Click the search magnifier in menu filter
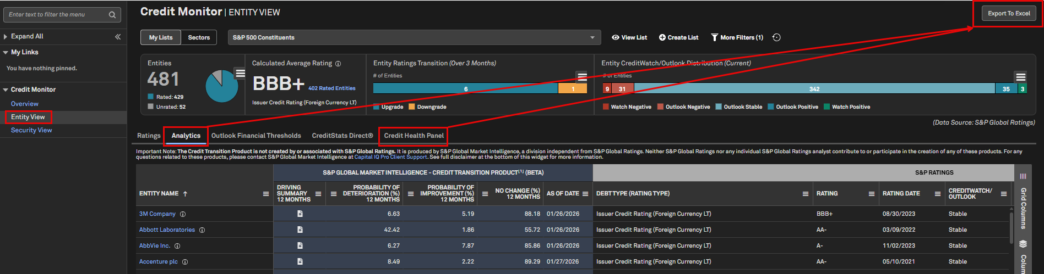1044x274 pixels. click(x=112, y=15)
